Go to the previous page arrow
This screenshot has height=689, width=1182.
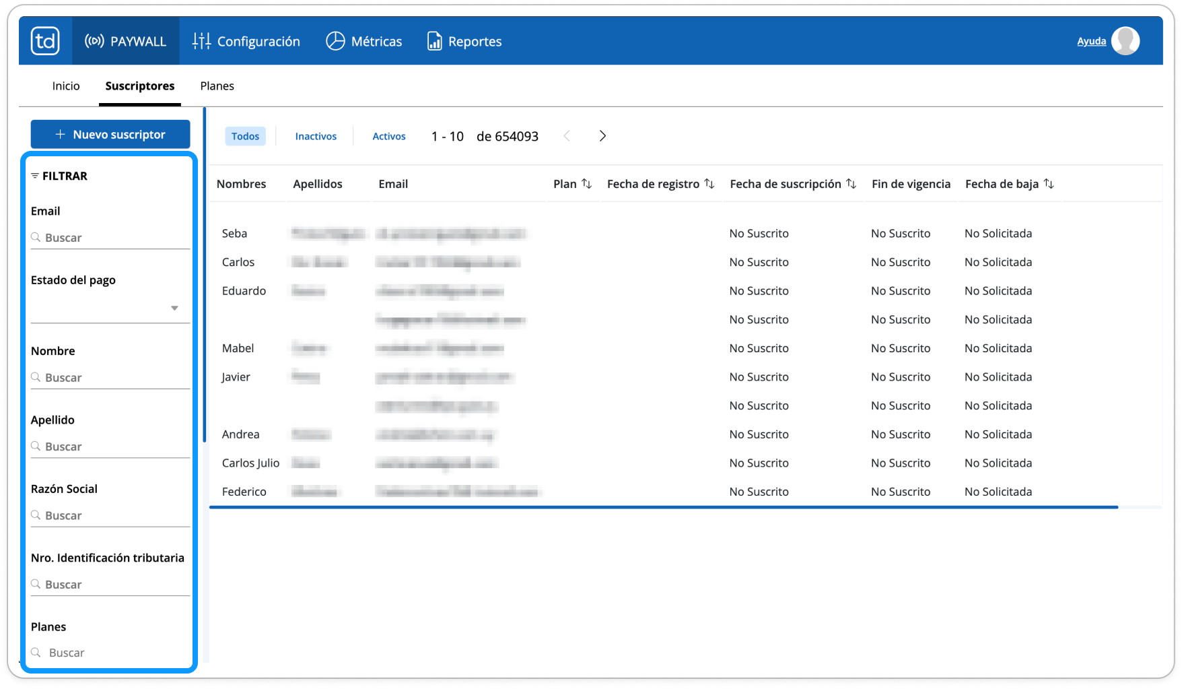(567, 136)
